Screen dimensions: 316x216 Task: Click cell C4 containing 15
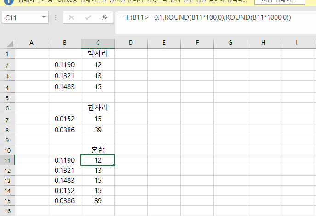(x=98, y=87)
